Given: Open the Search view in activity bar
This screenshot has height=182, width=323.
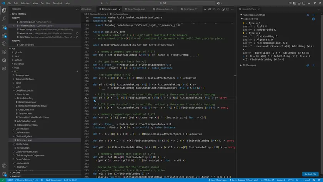Looking at the screenshot, I should 4,18.
